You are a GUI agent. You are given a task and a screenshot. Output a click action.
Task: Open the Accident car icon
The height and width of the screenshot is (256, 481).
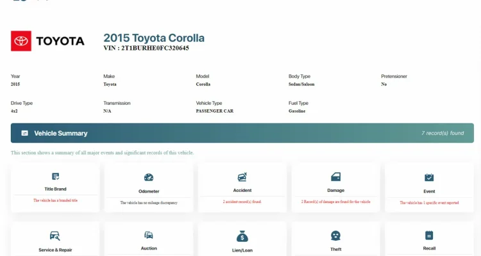pyautogui.click(x=242, y=177)
